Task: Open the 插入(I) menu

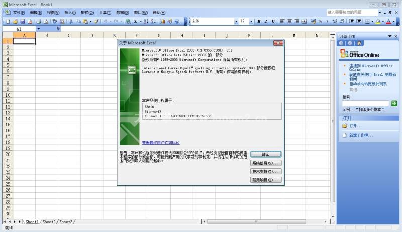Action: coord(70,12)
